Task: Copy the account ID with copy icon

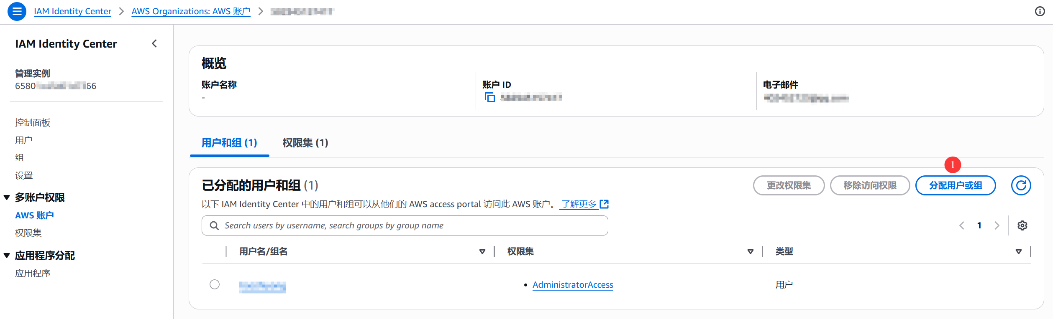Action: pos(489,98)
